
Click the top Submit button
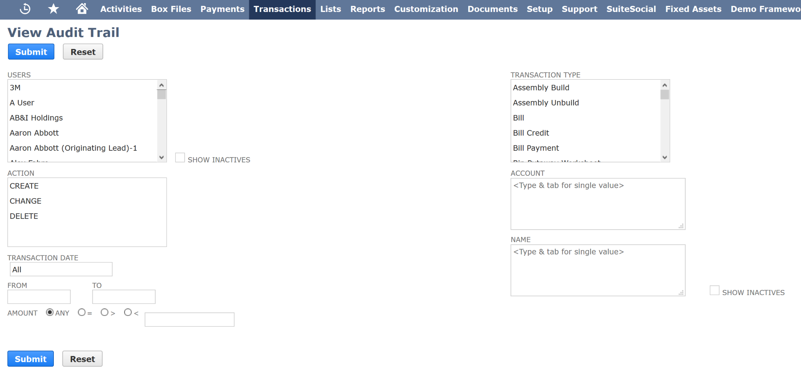pyautogui.click(x=31, y=52)
